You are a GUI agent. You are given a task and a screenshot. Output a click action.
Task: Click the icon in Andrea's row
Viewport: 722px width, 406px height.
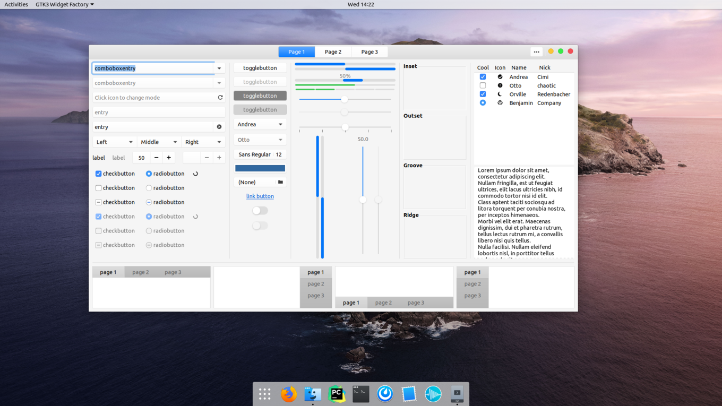500,77
